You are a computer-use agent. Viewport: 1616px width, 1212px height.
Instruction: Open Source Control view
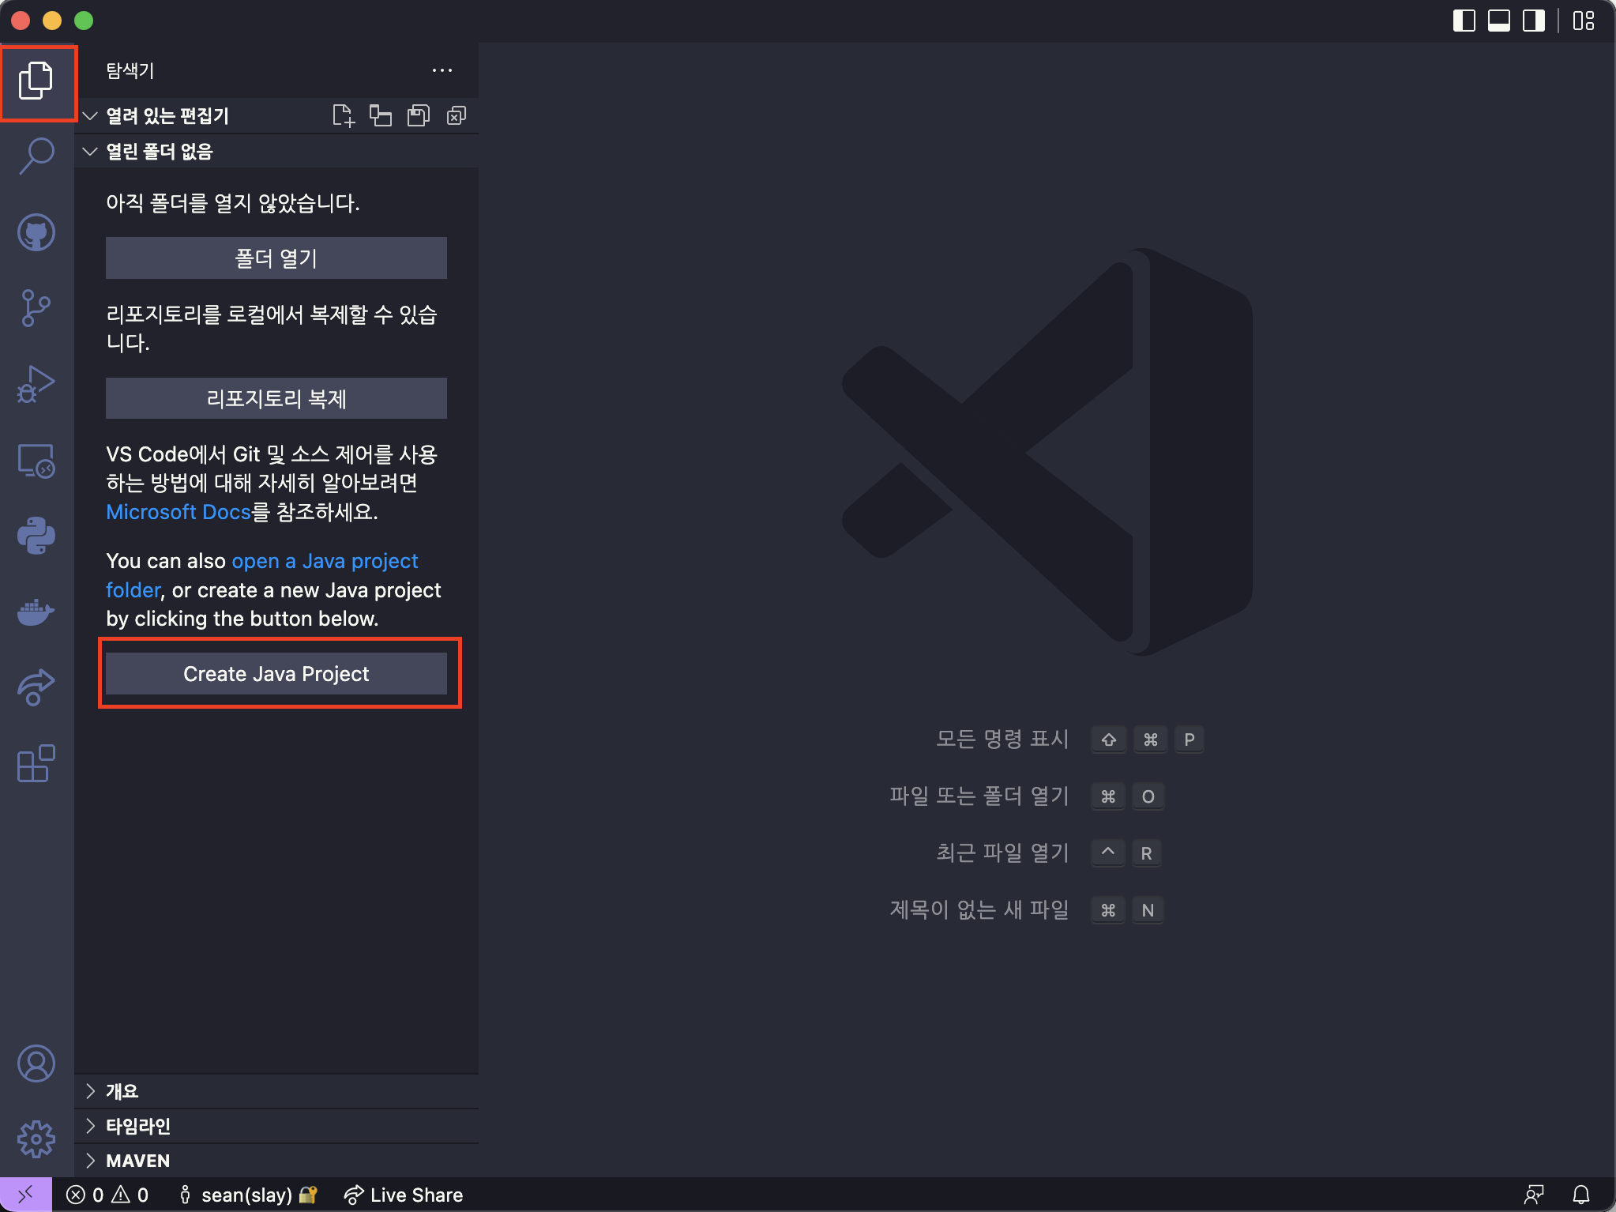pos(36,308)
